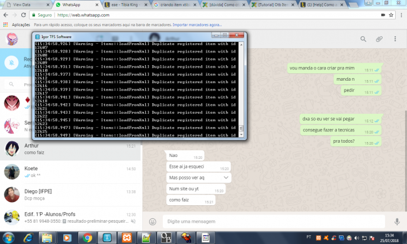Open the chat search magnifier icon
Screen dimensions: 407x244
[363, 39]
